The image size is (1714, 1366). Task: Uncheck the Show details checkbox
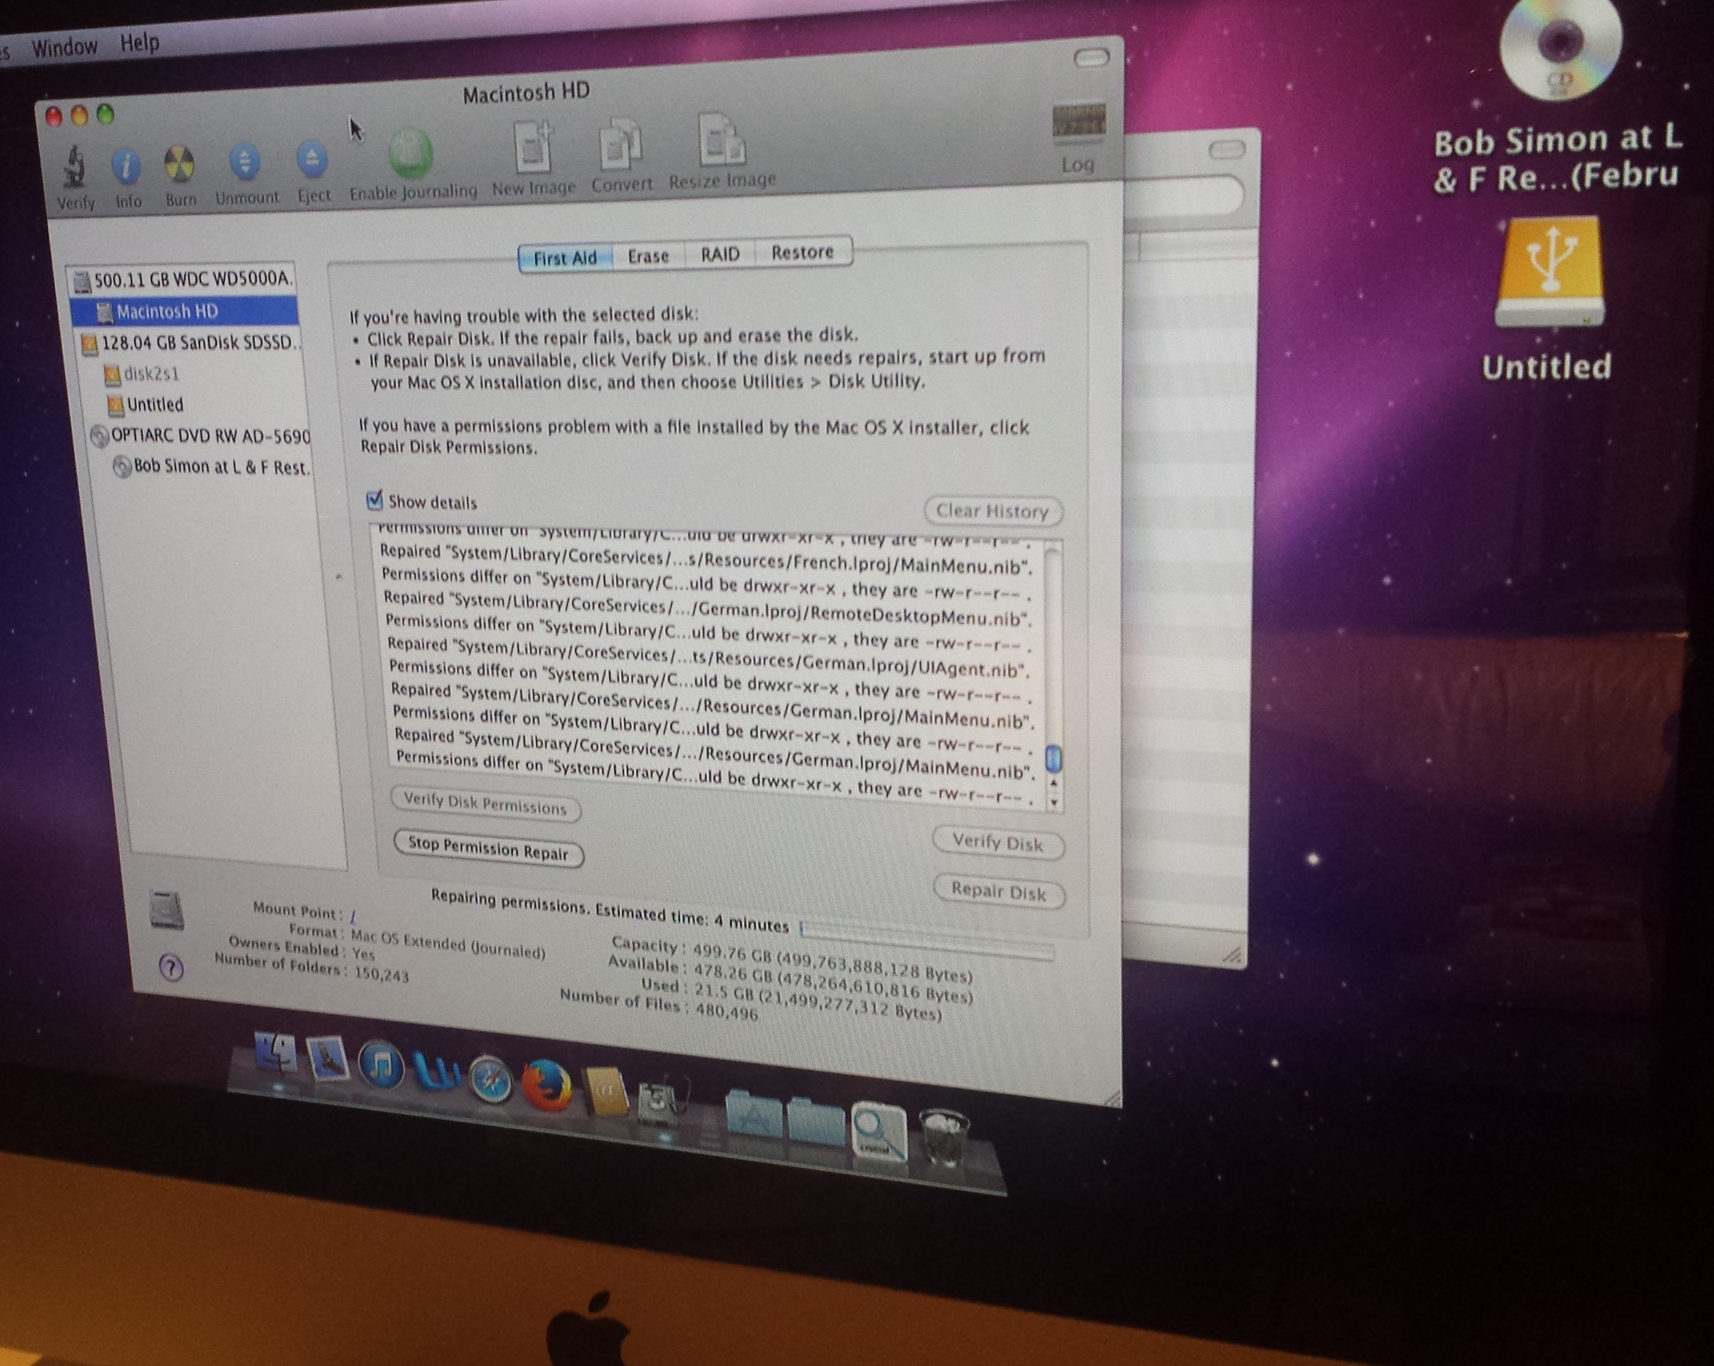click(x=374, y=500)
